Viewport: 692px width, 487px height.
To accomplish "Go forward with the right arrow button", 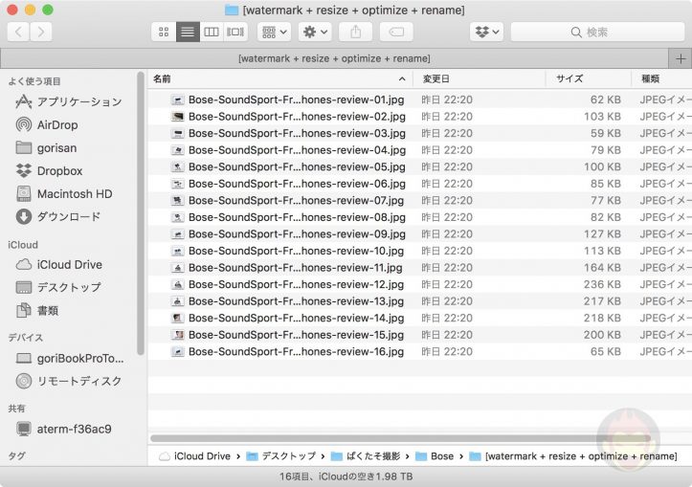I will coord(41,32).
